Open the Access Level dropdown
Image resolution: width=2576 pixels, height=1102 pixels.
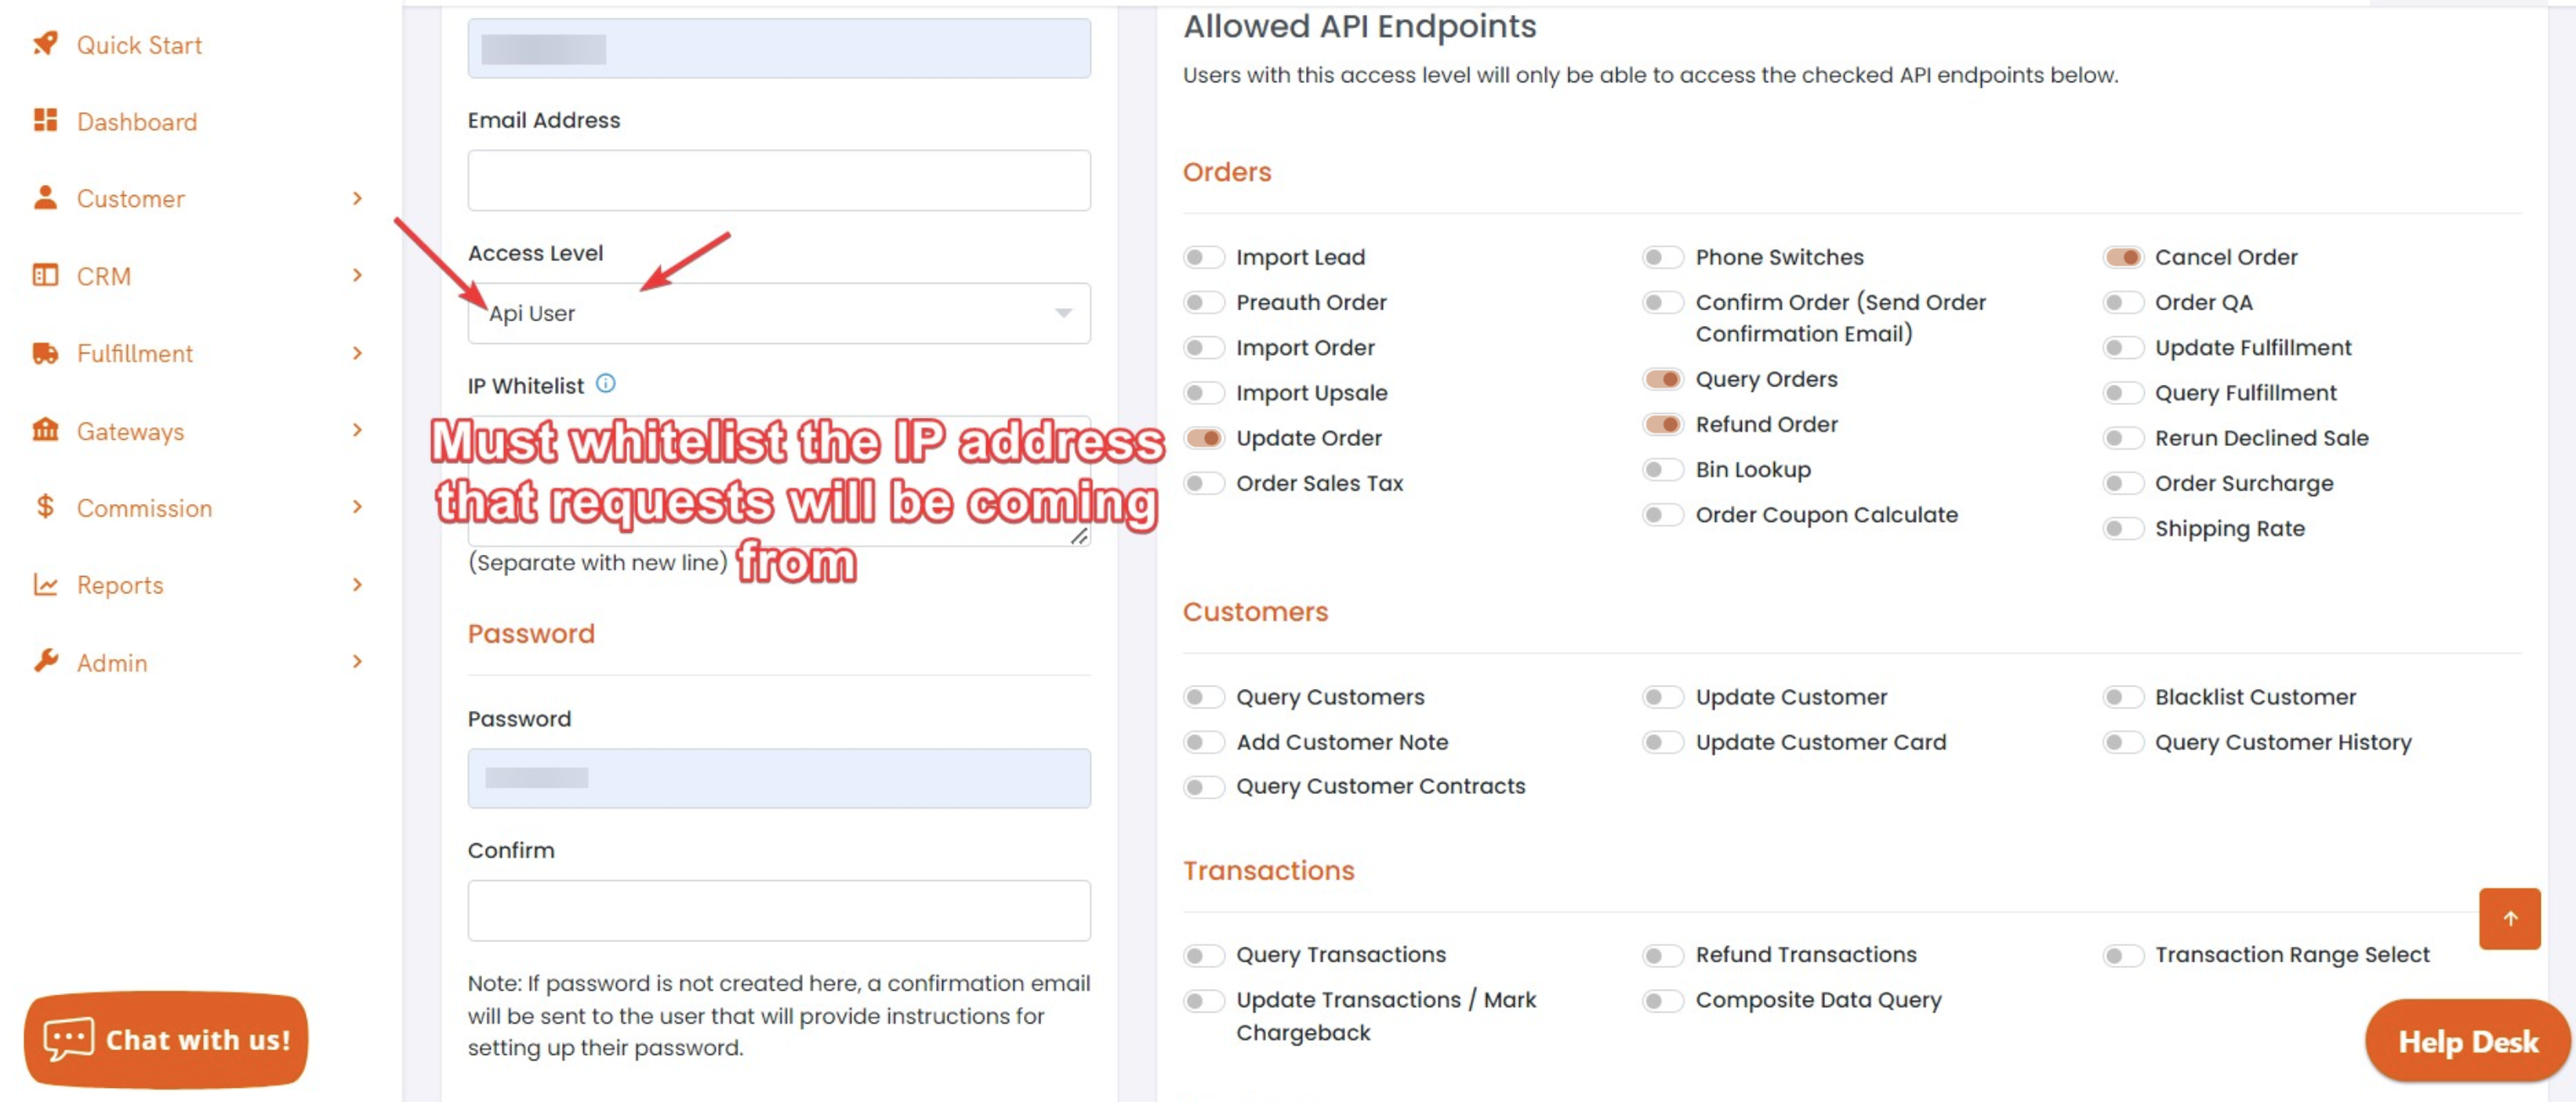[779, 313]
